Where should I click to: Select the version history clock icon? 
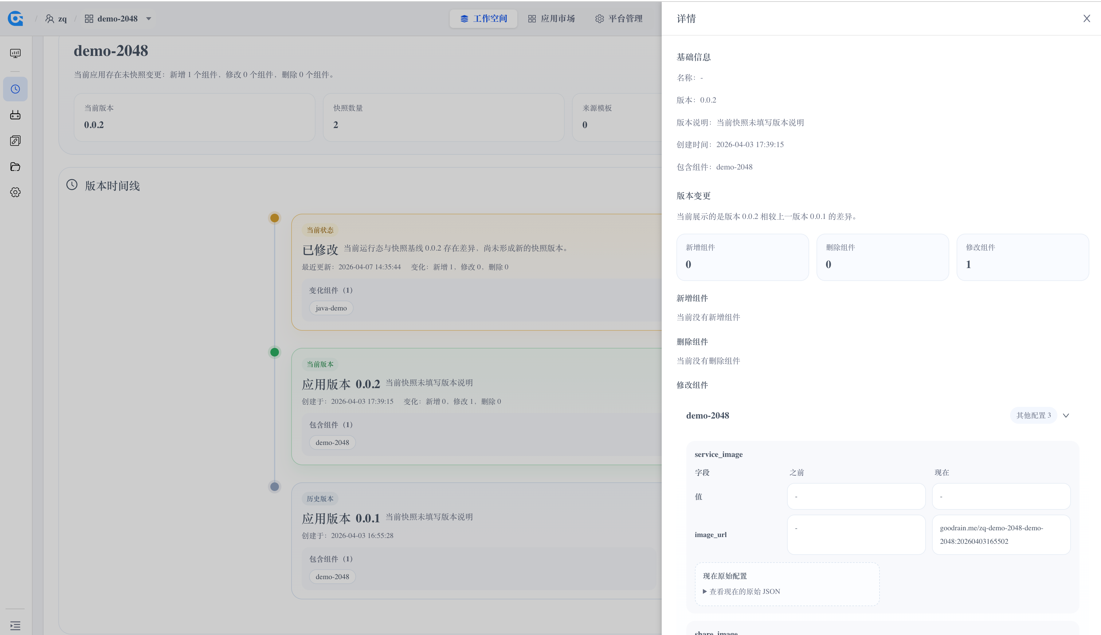point(15,89)
